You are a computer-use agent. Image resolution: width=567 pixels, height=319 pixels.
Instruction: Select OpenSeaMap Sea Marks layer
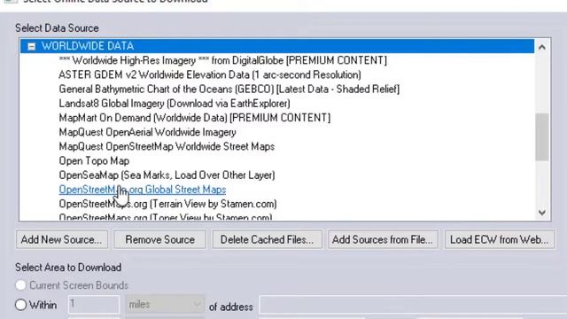[x=167, y=175]
